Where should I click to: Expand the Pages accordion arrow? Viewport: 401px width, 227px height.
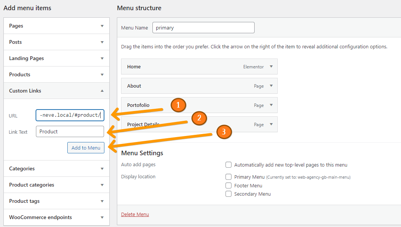coord(102,26)
